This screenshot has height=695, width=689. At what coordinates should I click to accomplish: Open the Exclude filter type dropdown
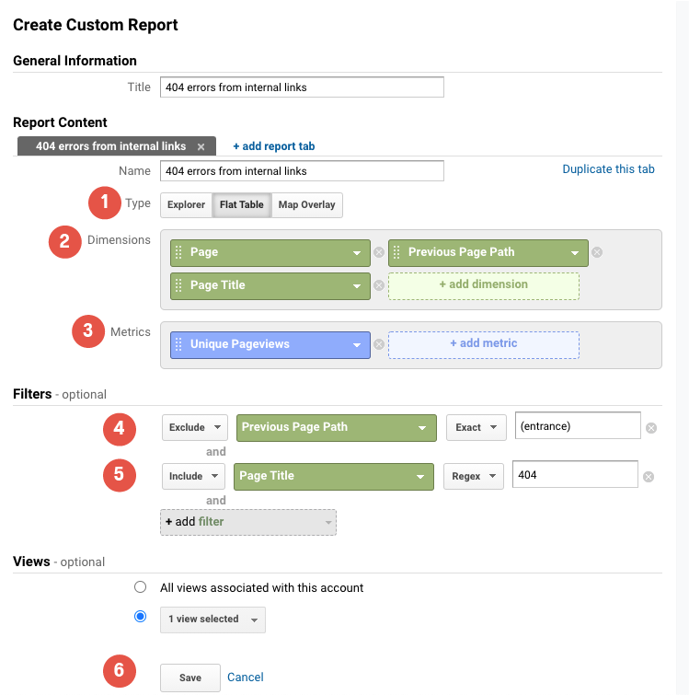tap(195, 427)
